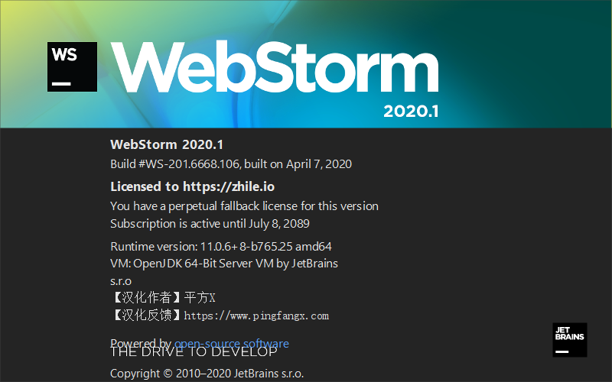The height and width of the screenshot is (382, 612).
Task: Click the VM: OpenJDK 64-Bit Server line
Action: tap(224, 264)
